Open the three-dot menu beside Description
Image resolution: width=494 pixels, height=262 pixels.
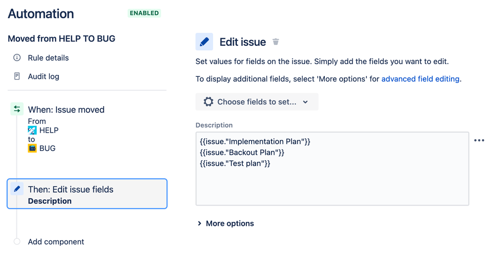click(479, 141)
